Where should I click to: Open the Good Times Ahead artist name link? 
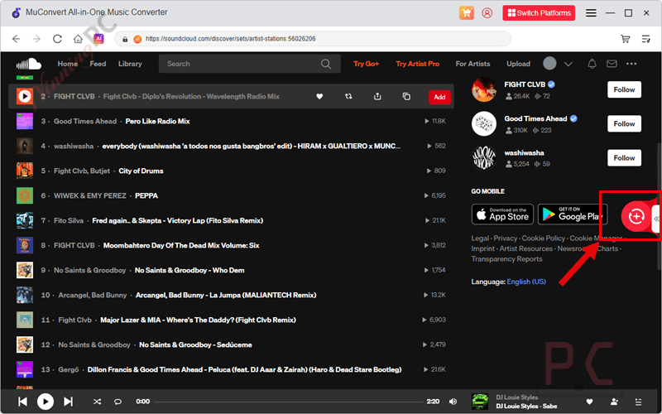point(535,118)
